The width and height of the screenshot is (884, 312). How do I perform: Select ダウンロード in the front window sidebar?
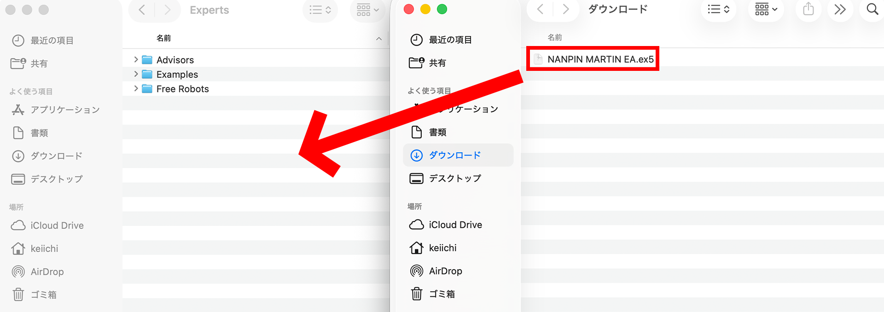coord(454,156)
